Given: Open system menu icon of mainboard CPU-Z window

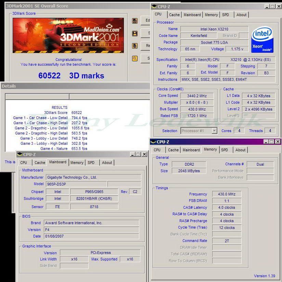Looking at the screenshot, I should 20,154.
